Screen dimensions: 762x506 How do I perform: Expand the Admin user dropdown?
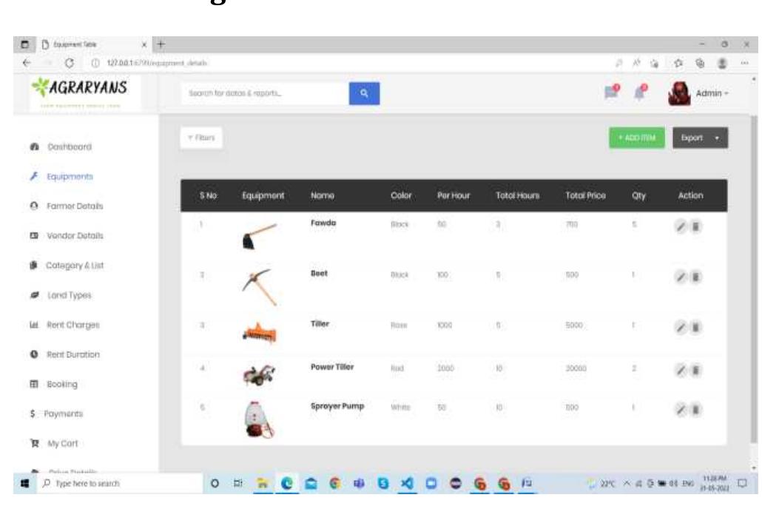pyautogui.click(x=712, y=93)
